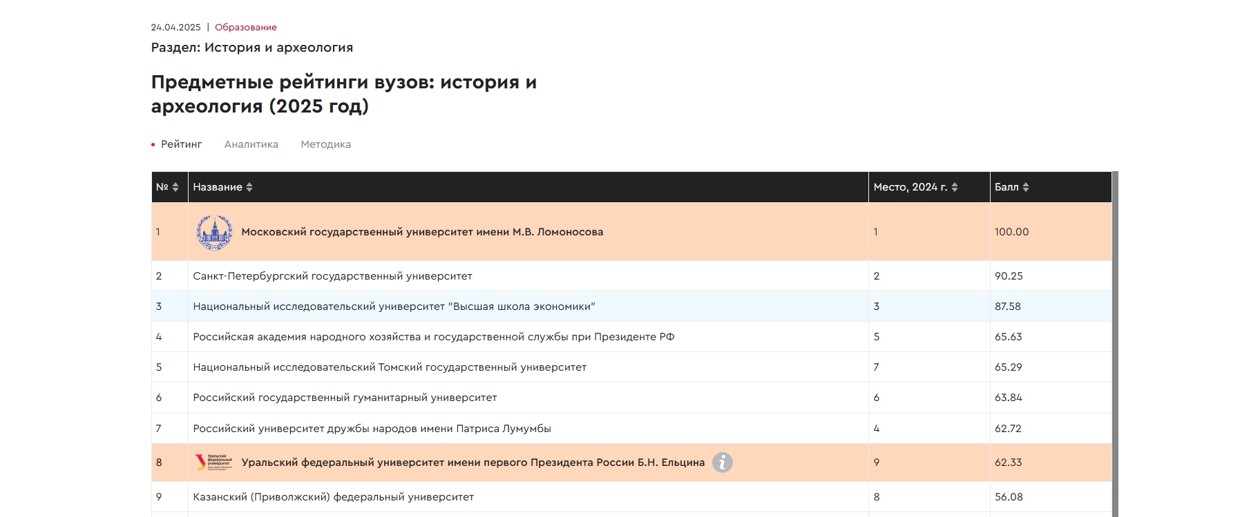
Task: Click the date 24.04.2025
Action: click(x=176, y=28)
